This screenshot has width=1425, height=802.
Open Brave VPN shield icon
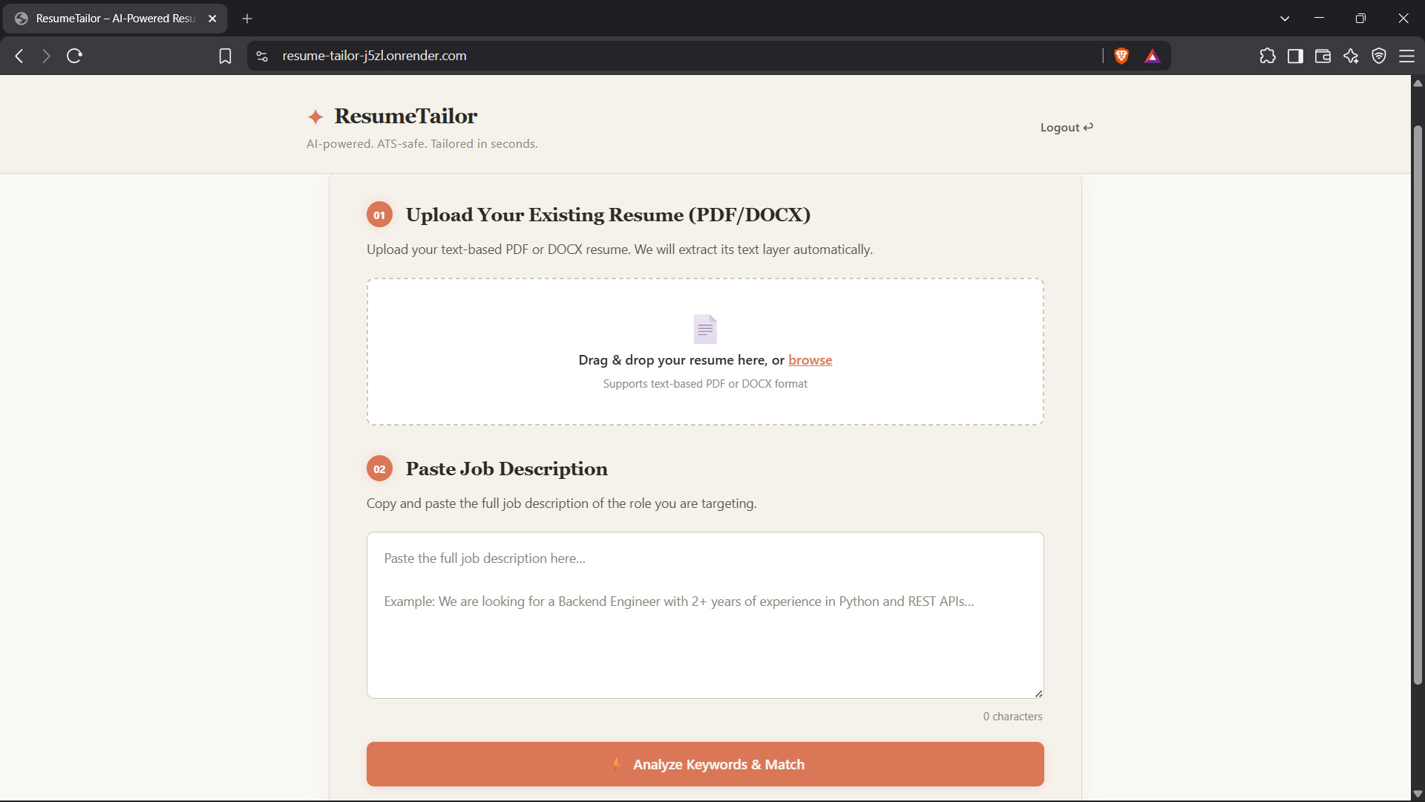(x=1379, y=56)
